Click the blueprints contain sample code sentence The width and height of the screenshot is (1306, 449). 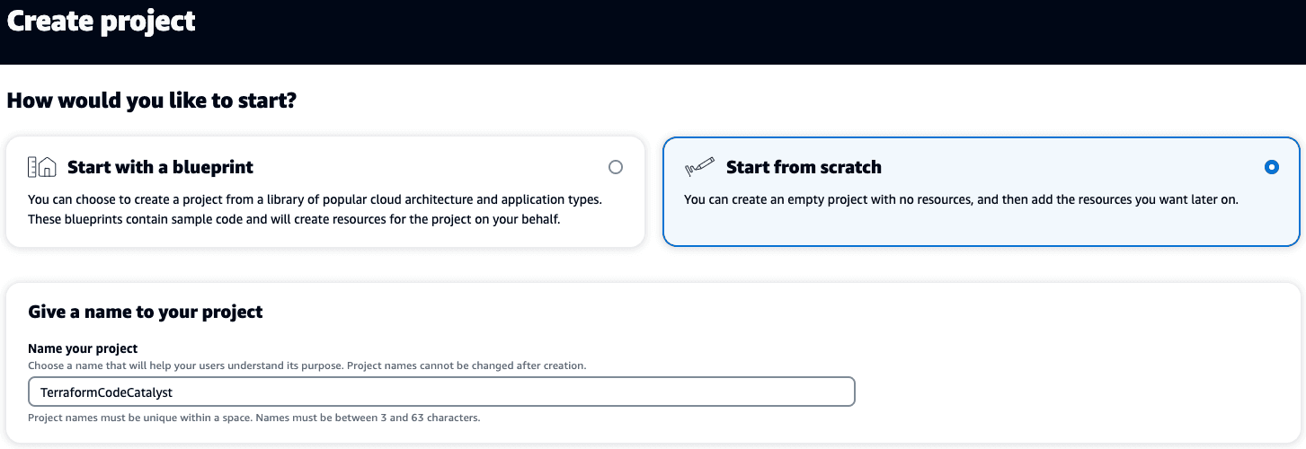pyautogui.click(x=294, y=219)
